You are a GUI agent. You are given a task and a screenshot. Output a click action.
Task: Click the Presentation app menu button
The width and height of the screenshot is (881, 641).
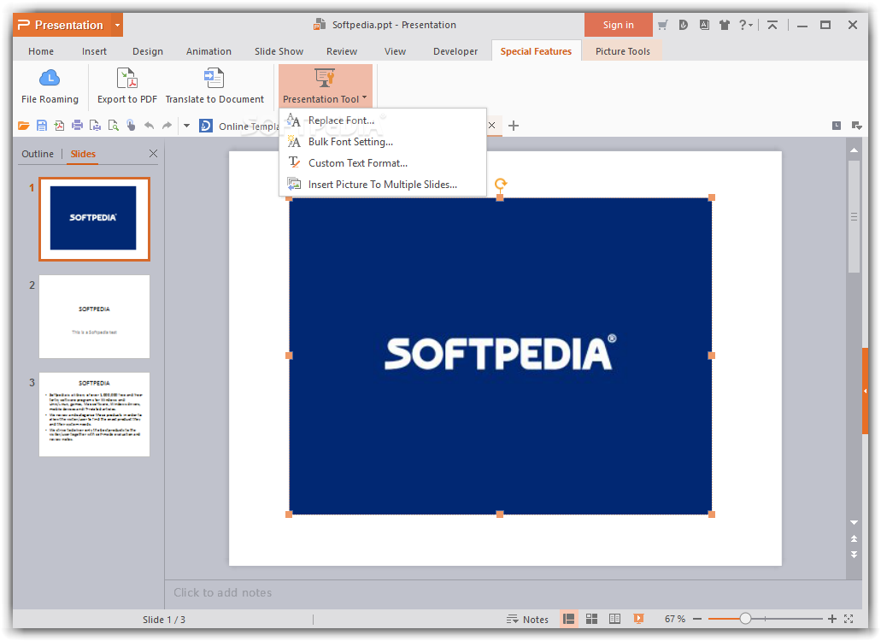pos(62,25)
